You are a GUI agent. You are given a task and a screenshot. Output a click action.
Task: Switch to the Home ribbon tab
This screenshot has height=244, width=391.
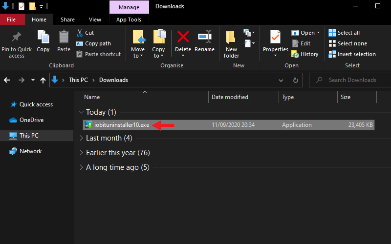pos(39,20)
